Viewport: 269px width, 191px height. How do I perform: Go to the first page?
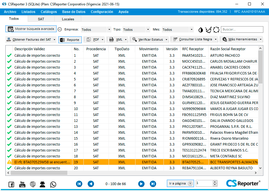point(79,184)
